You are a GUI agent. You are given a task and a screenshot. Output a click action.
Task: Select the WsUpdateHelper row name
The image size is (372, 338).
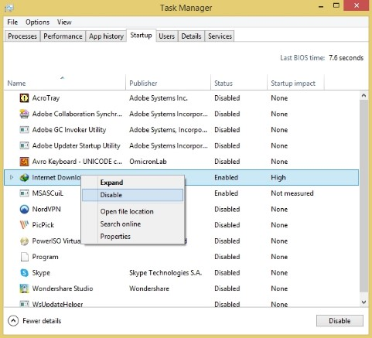pos(57,305)
